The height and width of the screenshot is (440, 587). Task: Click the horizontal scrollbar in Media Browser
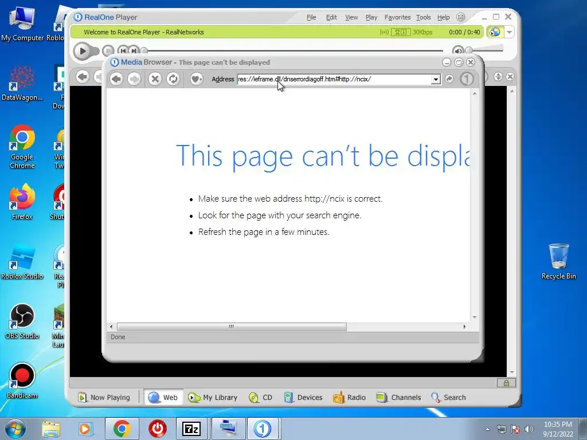coord(232,327)
